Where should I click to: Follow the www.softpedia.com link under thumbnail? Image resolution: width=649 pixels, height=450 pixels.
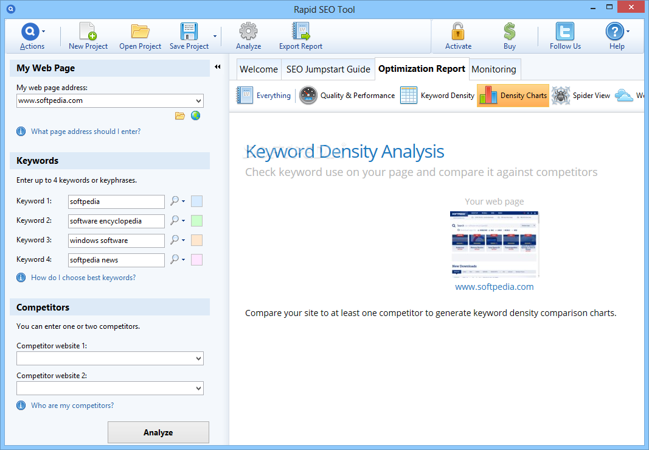coord(494,287)
